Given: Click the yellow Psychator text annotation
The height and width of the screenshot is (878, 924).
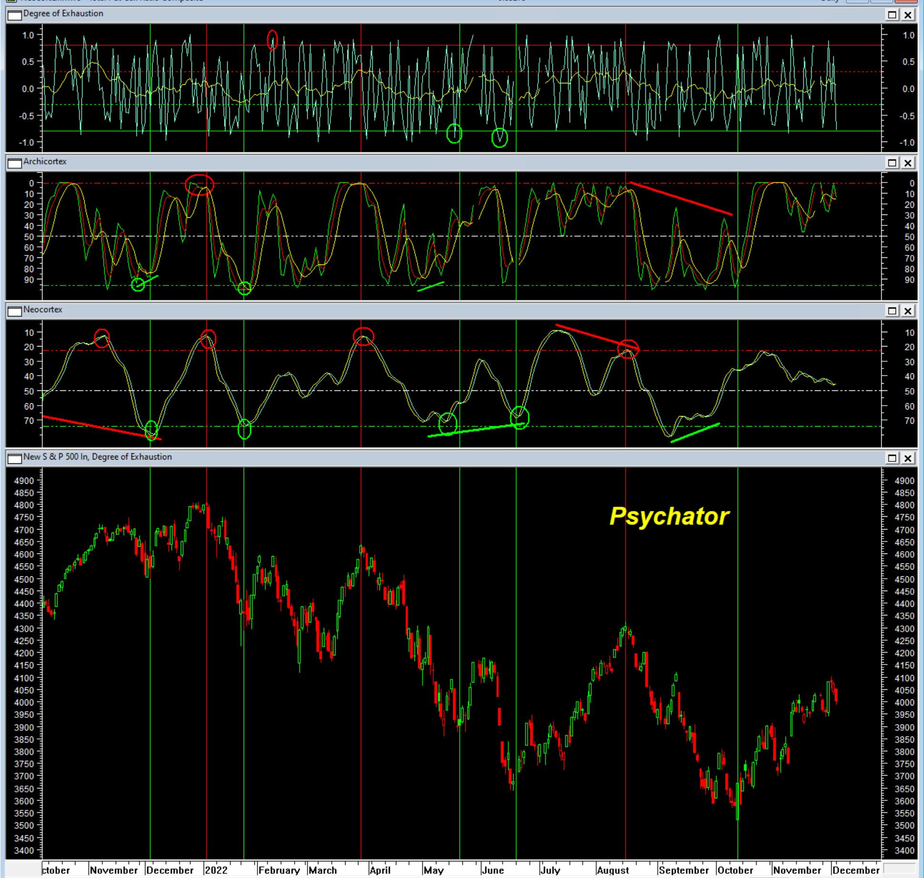Looking at the screenshot, I should [669, 516].
